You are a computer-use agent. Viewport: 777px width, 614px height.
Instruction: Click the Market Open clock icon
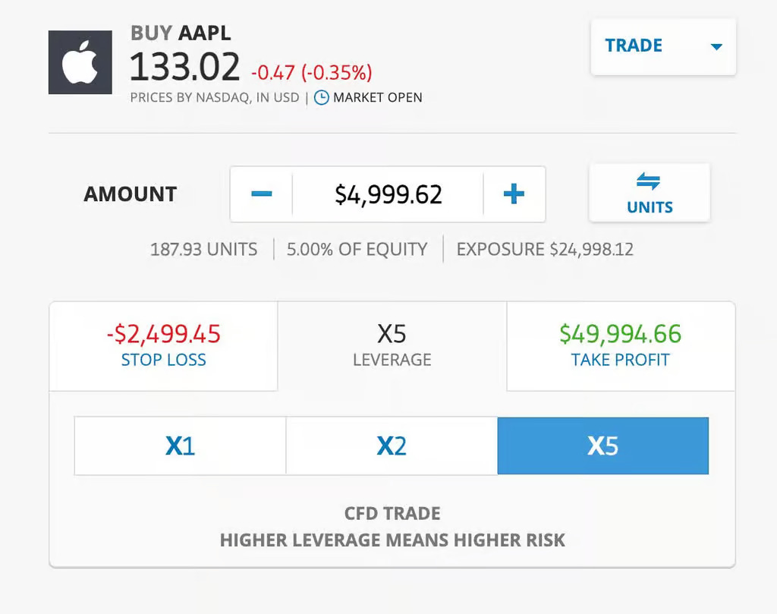coord(322,98)
